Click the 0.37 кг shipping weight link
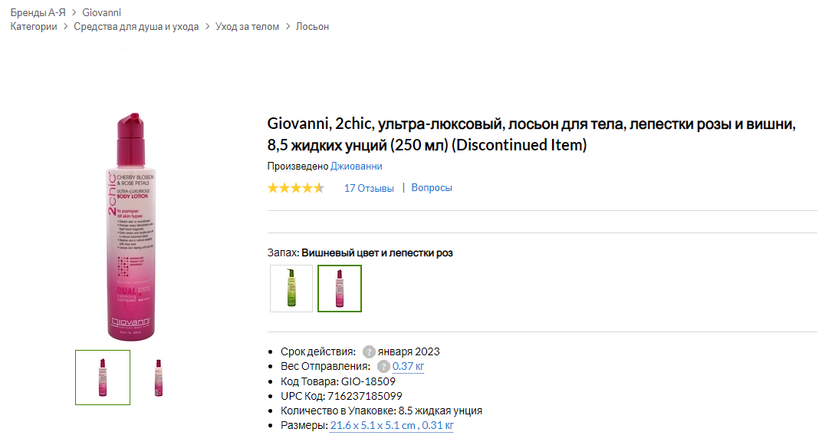 click(408, 367)
